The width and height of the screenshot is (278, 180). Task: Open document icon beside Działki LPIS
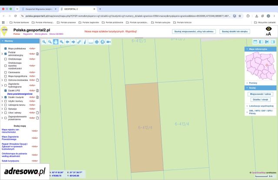click(x=37, y=90)
